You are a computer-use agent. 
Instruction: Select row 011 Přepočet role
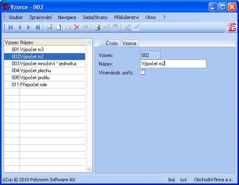pos(45,85)
